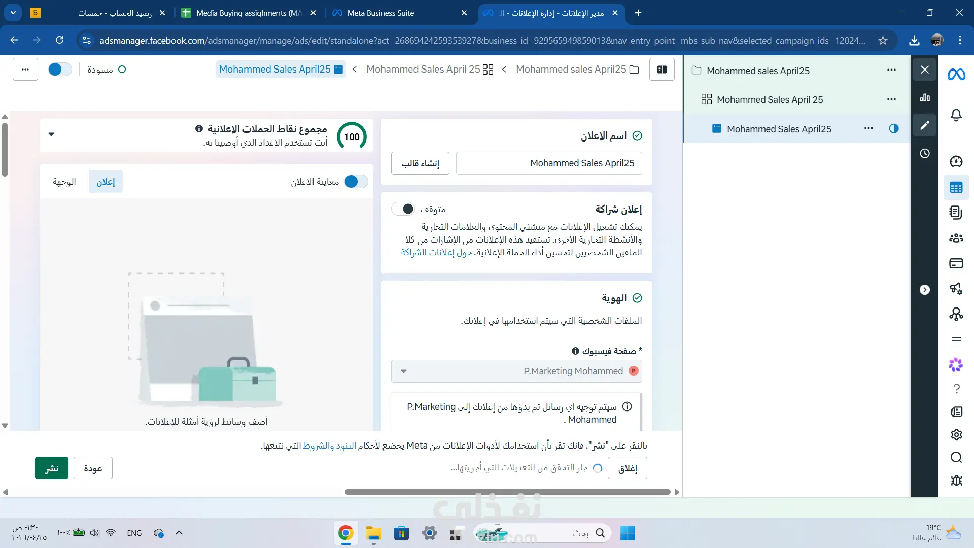Open the Billing card icon

coord(956,263)
